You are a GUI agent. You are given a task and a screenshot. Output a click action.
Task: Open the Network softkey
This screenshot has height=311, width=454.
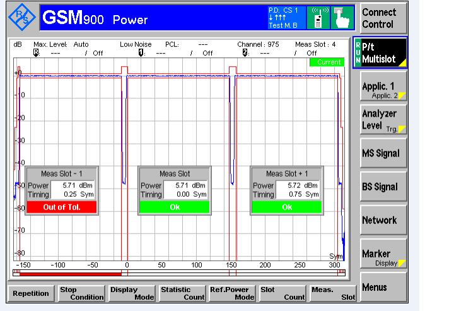tap(383, 220)
